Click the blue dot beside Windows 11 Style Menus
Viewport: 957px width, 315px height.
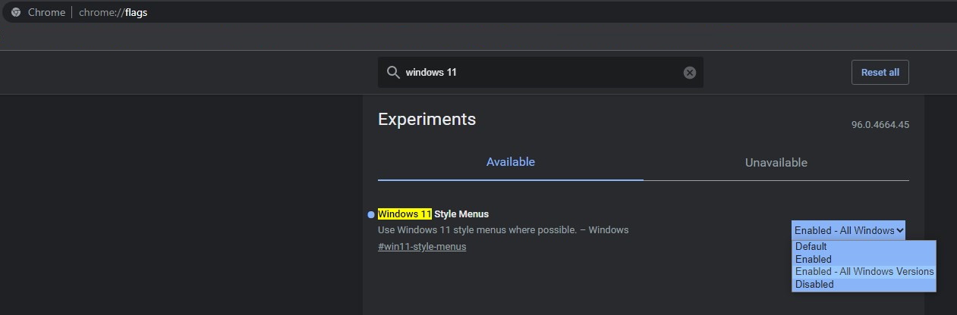coord(370,215)
